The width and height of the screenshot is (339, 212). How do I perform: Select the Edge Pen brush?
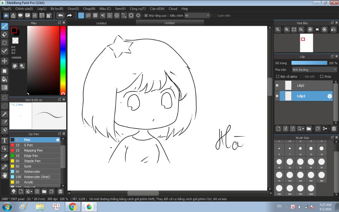[x=35, y=156]
